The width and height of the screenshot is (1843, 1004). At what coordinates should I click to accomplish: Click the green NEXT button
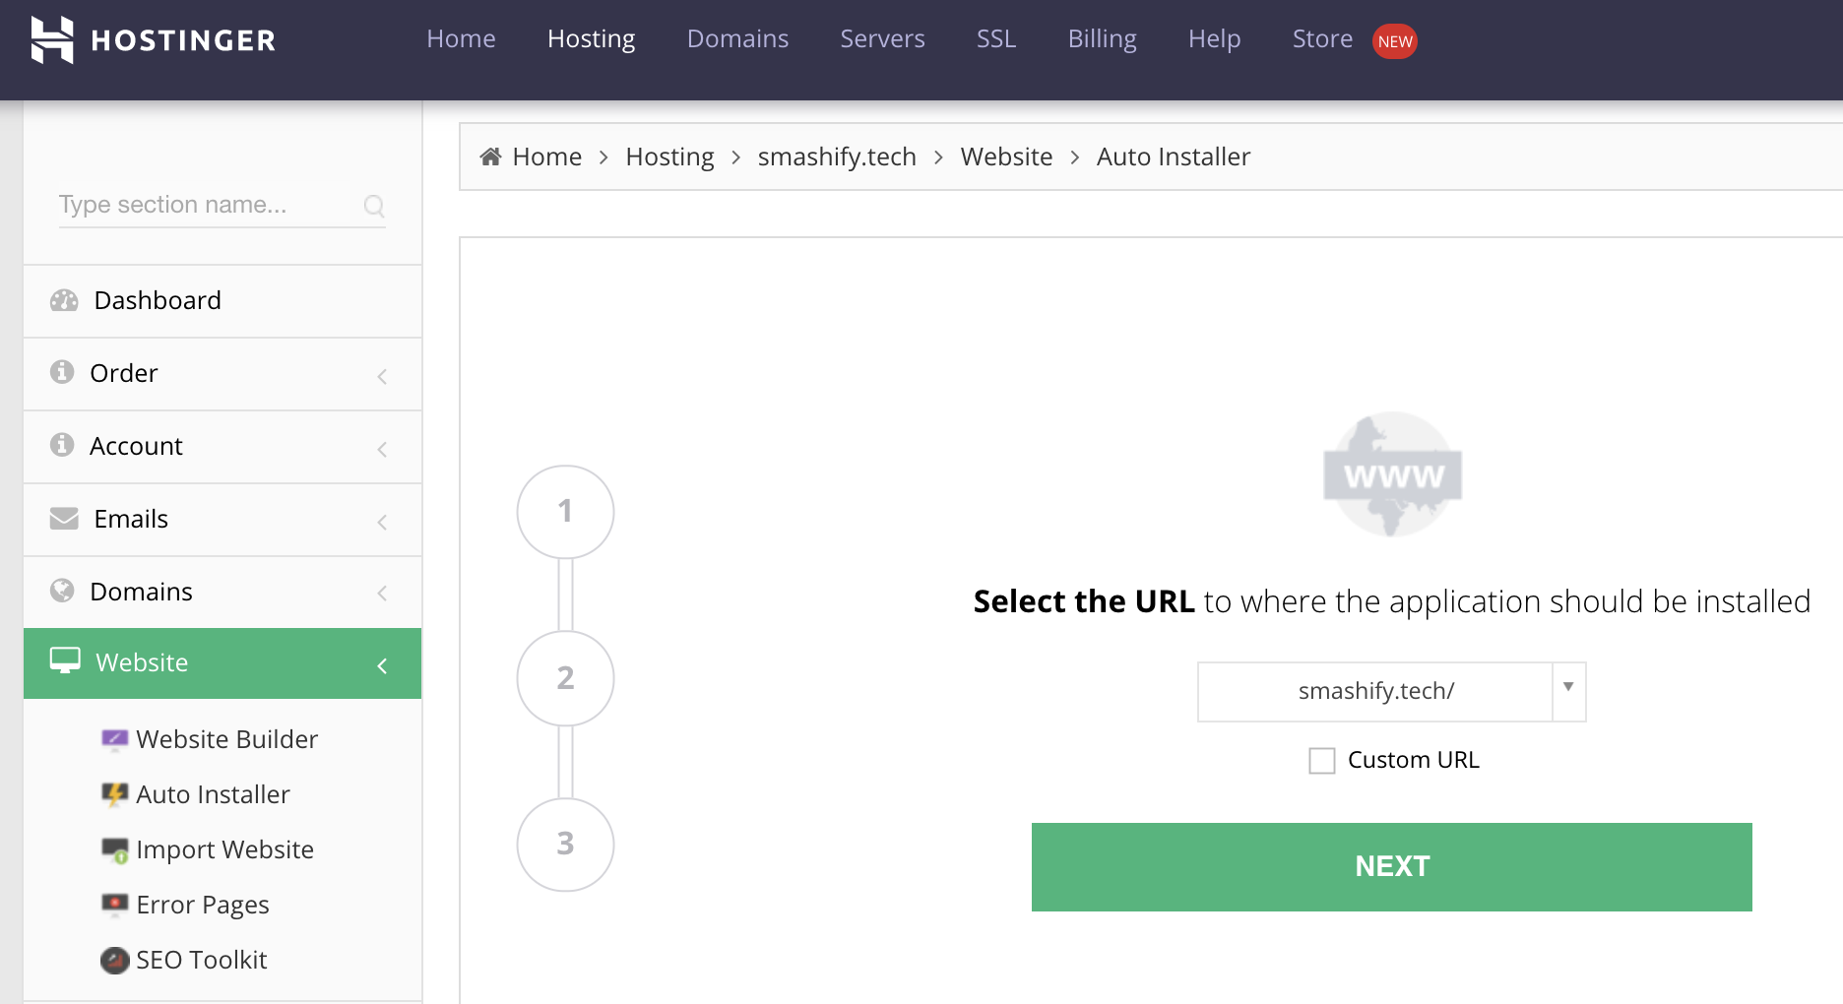point(1391,866)
